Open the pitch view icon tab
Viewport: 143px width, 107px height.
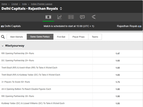[x=48, y=17]
